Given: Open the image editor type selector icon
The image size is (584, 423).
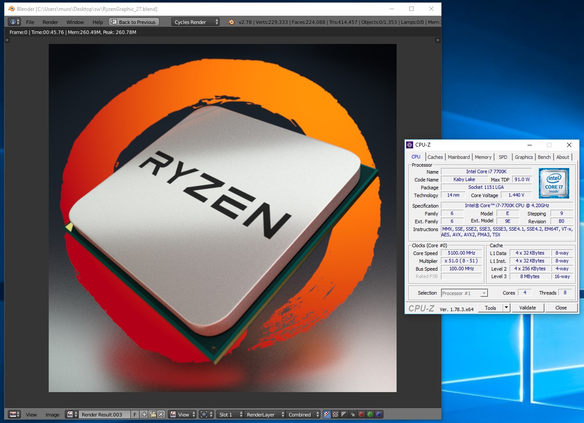Looking at the screenshot, I should (x=14, y=414).
